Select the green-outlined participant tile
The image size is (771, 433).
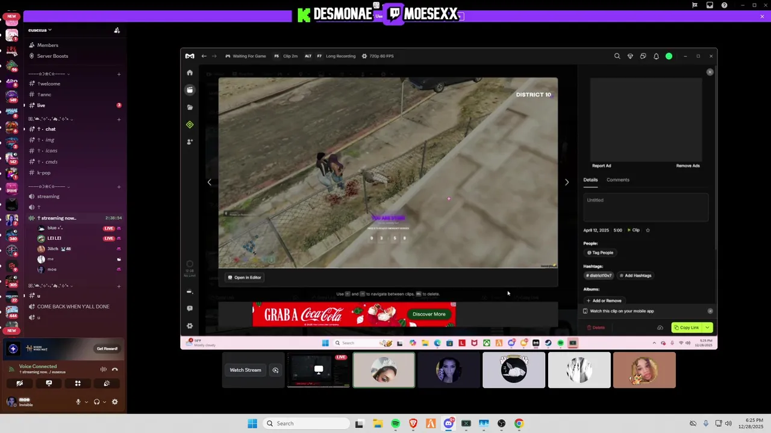(384, 370)
